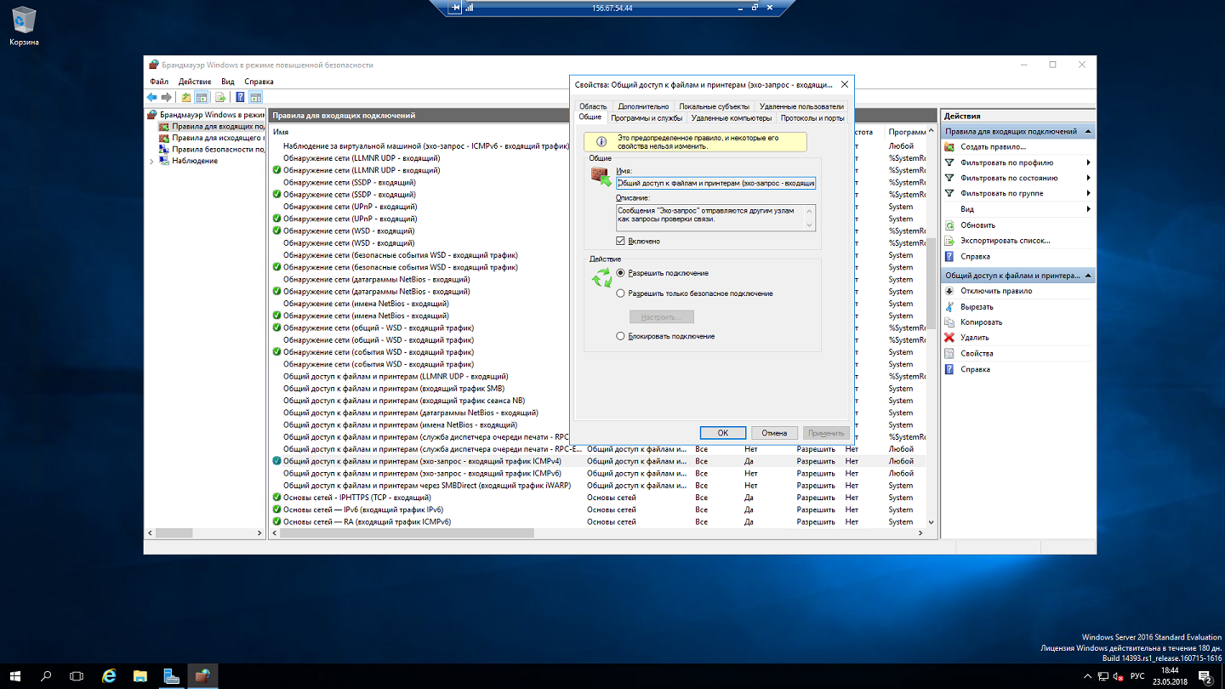Click the red X Delete rule icon
The image size is (1225, 689).
tap(949, 338)
